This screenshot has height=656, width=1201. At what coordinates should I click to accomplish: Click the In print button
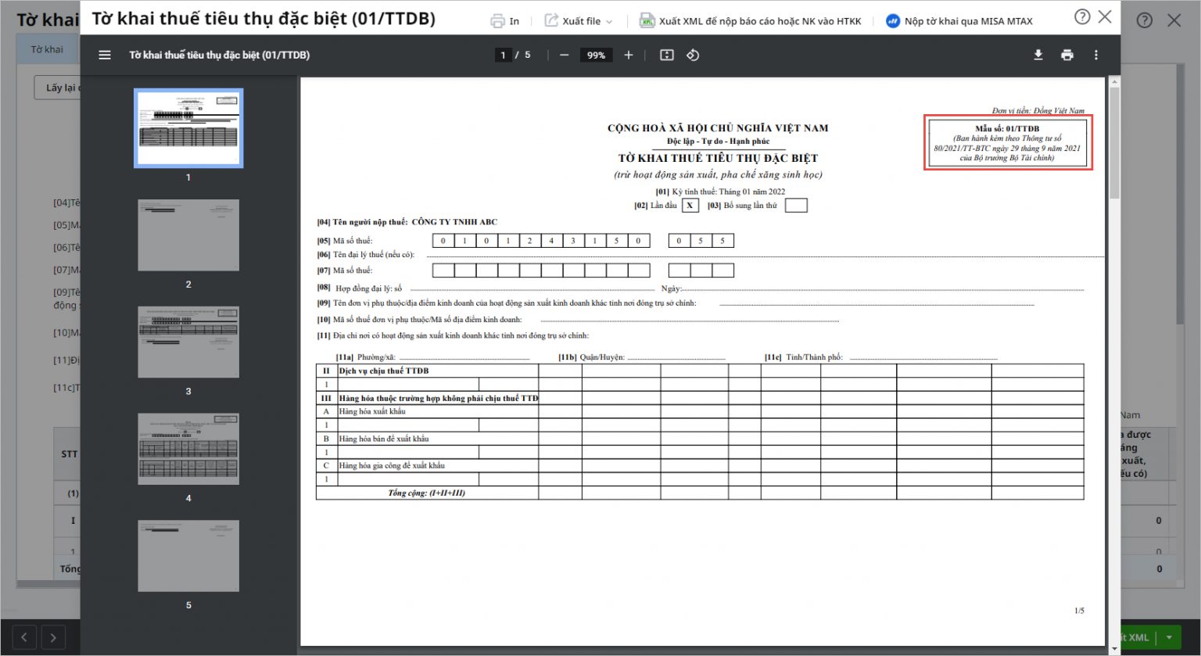click(505, 21)
